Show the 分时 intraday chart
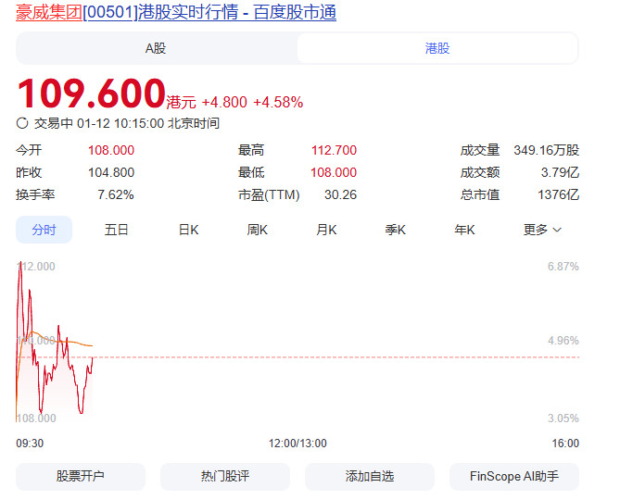Viewport: 620px width, 500px height. (x=44, y=230)
